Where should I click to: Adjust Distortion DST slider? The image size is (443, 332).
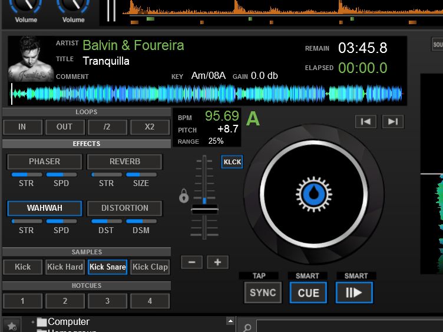coord(107,221)
